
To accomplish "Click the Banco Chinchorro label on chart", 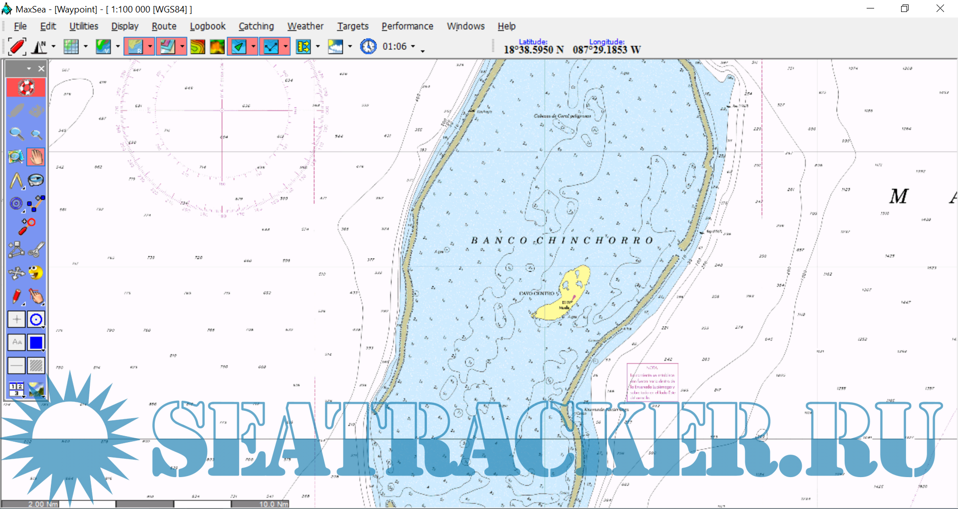I will pos(562,240).
